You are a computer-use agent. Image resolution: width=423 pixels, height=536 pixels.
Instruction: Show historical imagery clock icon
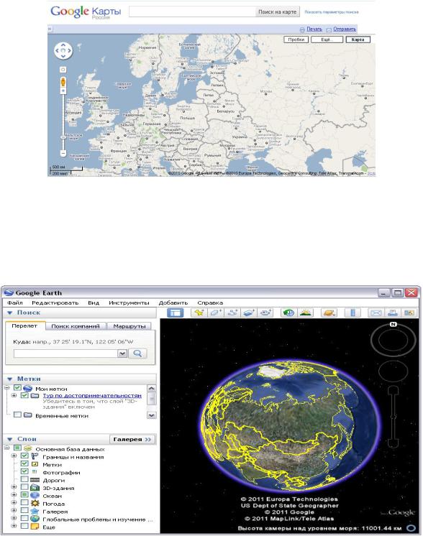[288, 313]
